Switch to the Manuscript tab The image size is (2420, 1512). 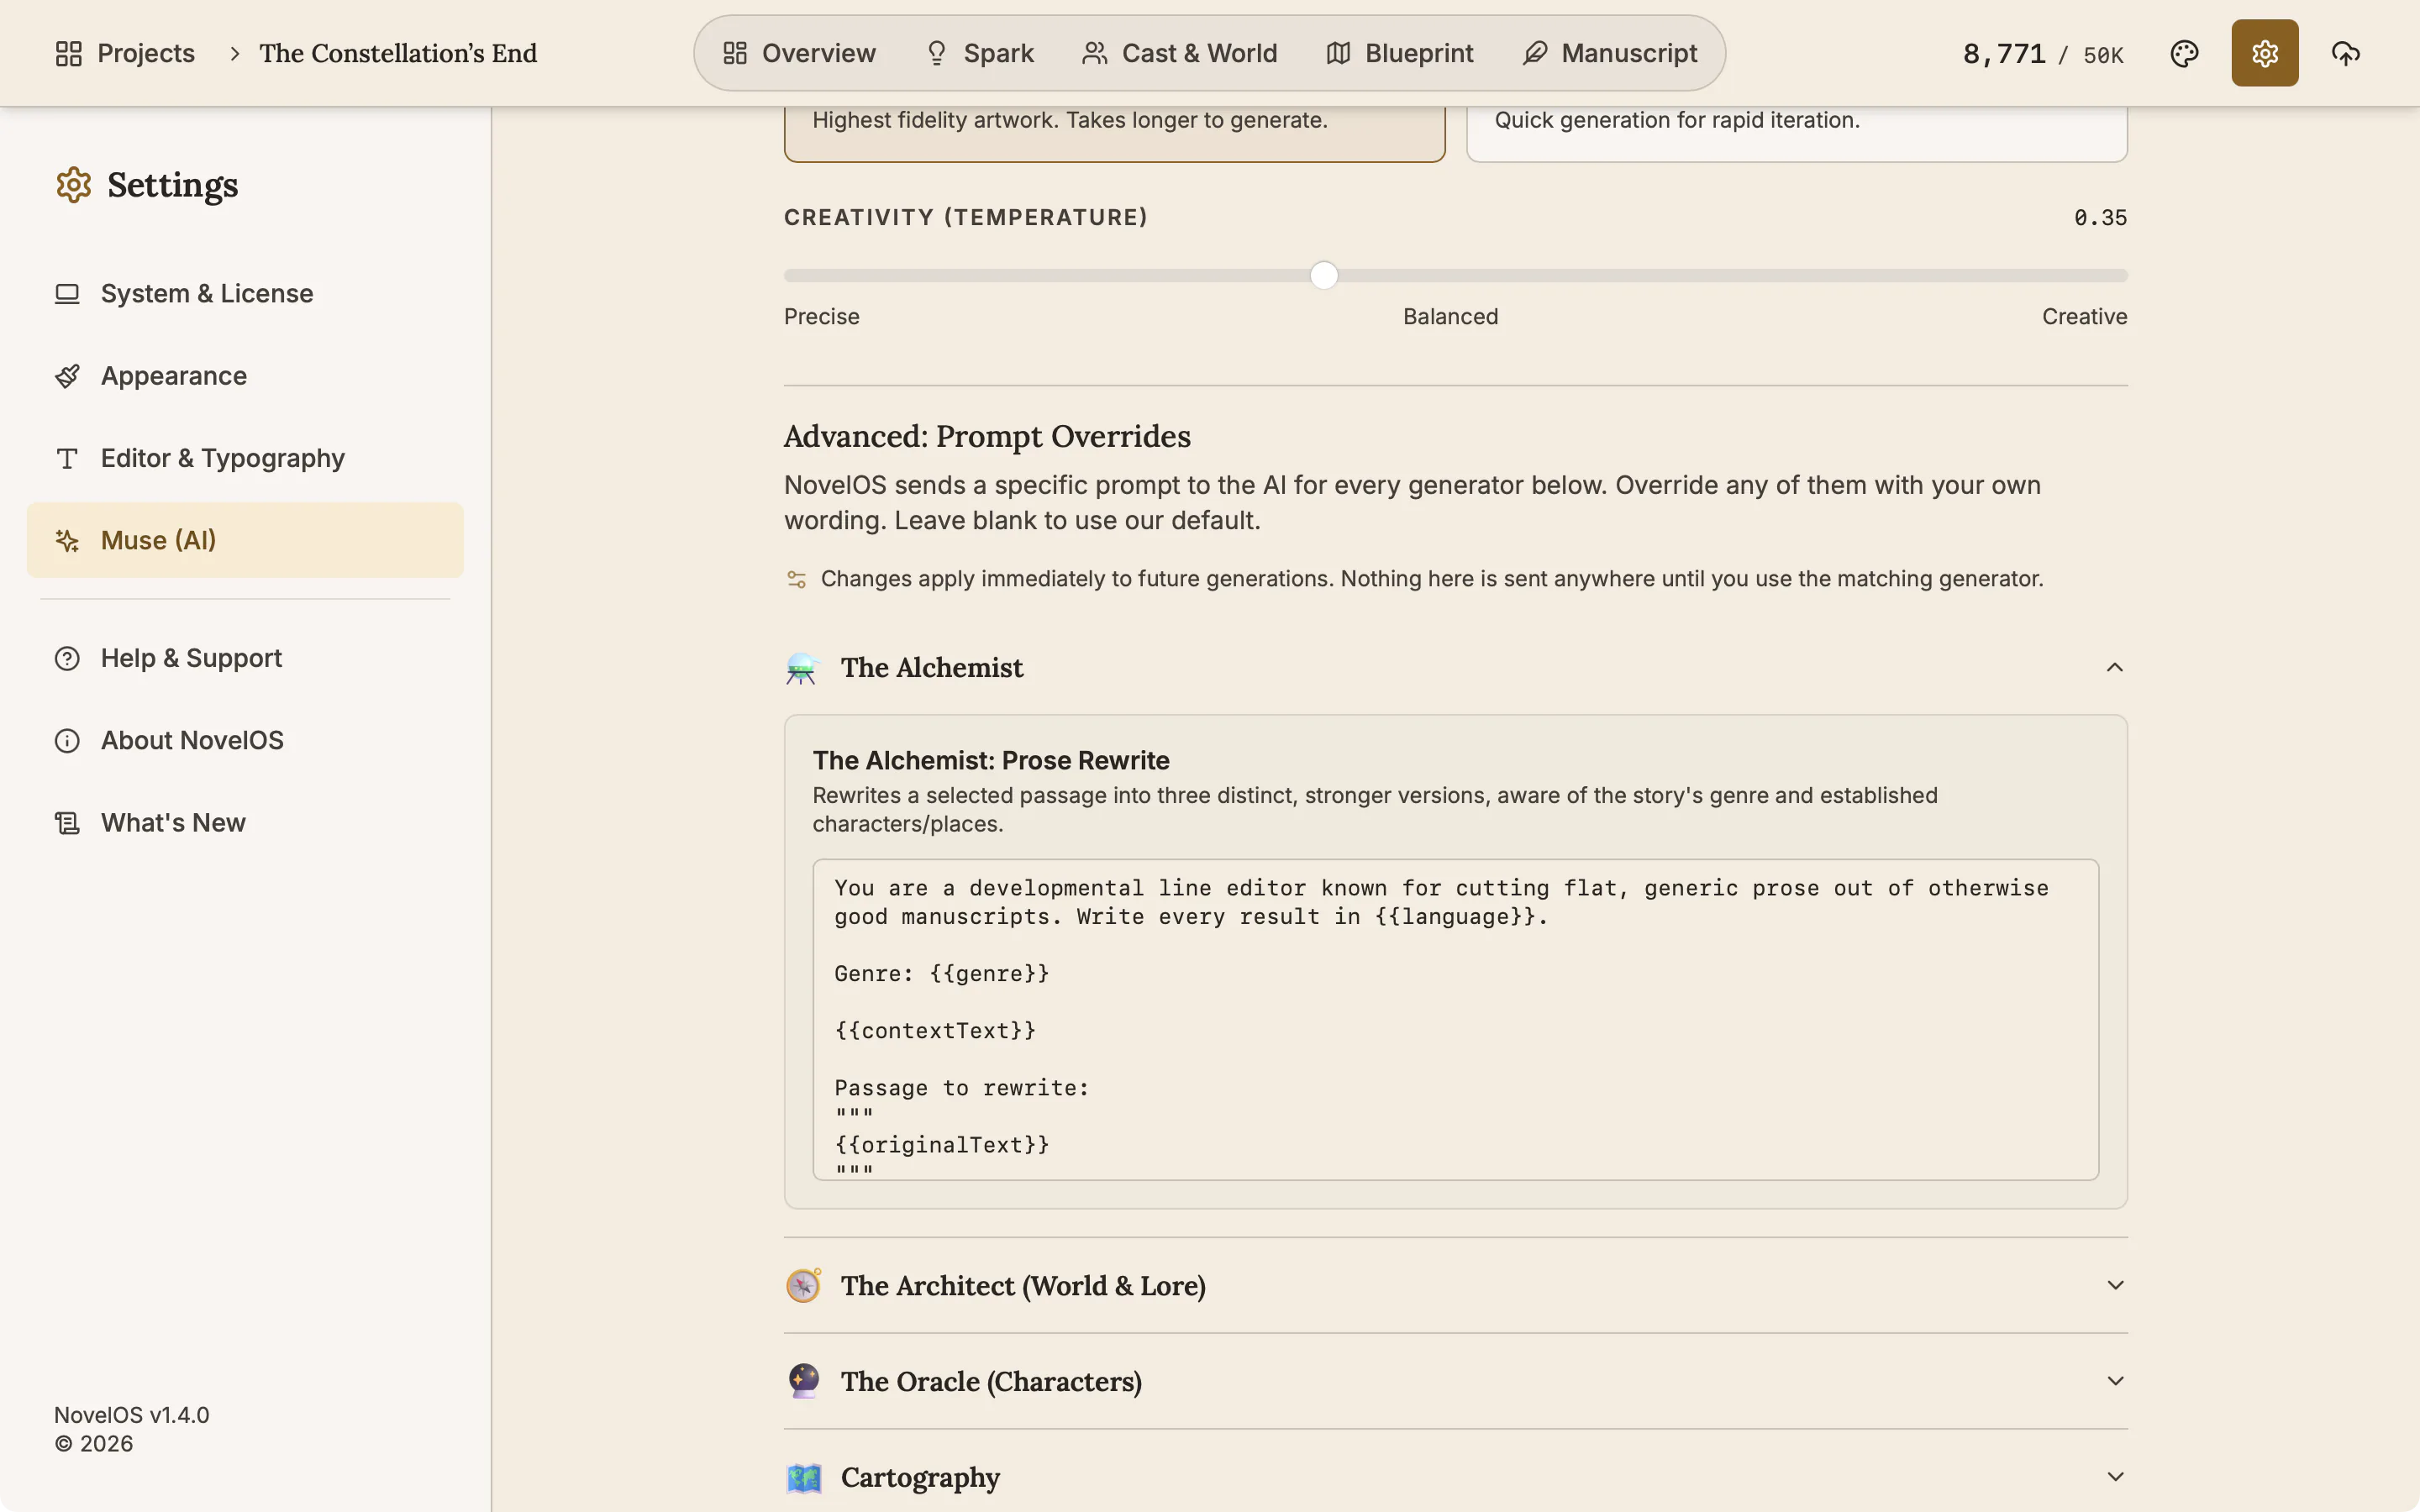tap(1610, 53)
